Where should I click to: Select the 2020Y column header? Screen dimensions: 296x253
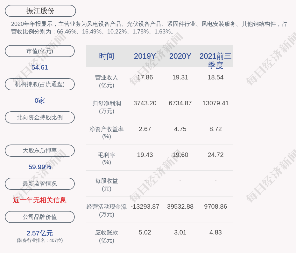180,56
